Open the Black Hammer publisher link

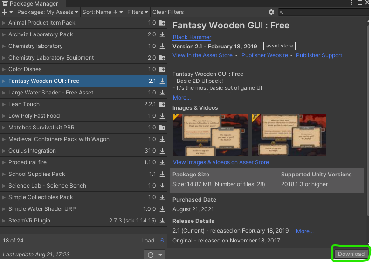pos(192,37)
